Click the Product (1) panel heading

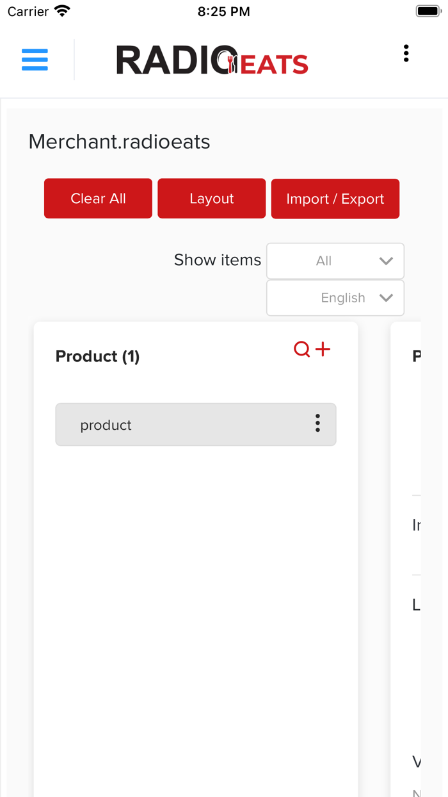click(x=97, y=356)
